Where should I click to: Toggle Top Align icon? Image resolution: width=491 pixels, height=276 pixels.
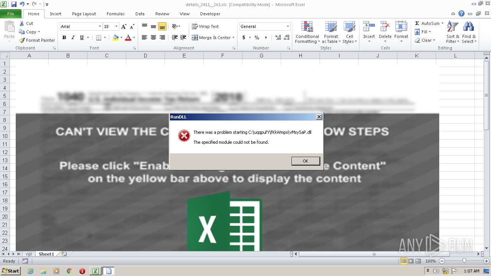click(x=145, y=26)
